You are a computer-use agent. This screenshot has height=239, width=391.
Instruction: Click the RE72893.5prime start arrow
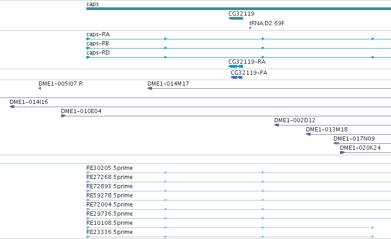(88, 191)
